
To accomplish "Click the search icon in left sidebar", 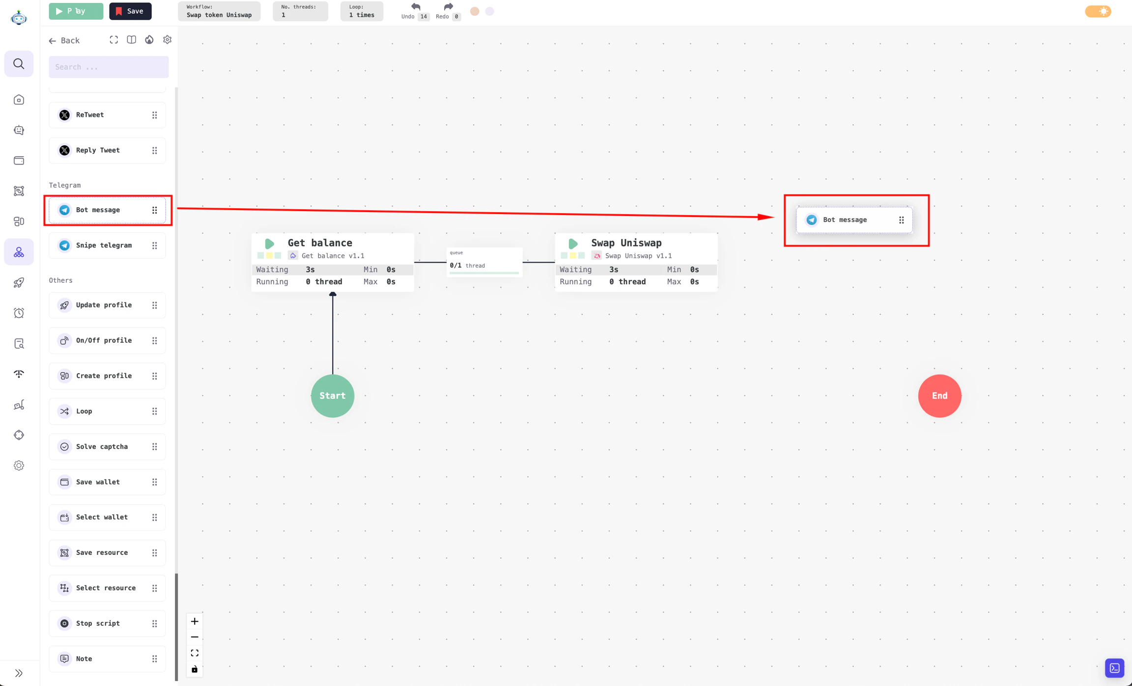I will click(x=19, y=64).
